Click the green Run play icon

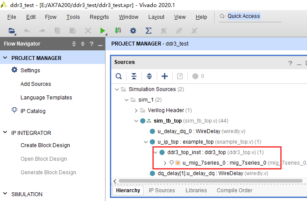point(102,31)
